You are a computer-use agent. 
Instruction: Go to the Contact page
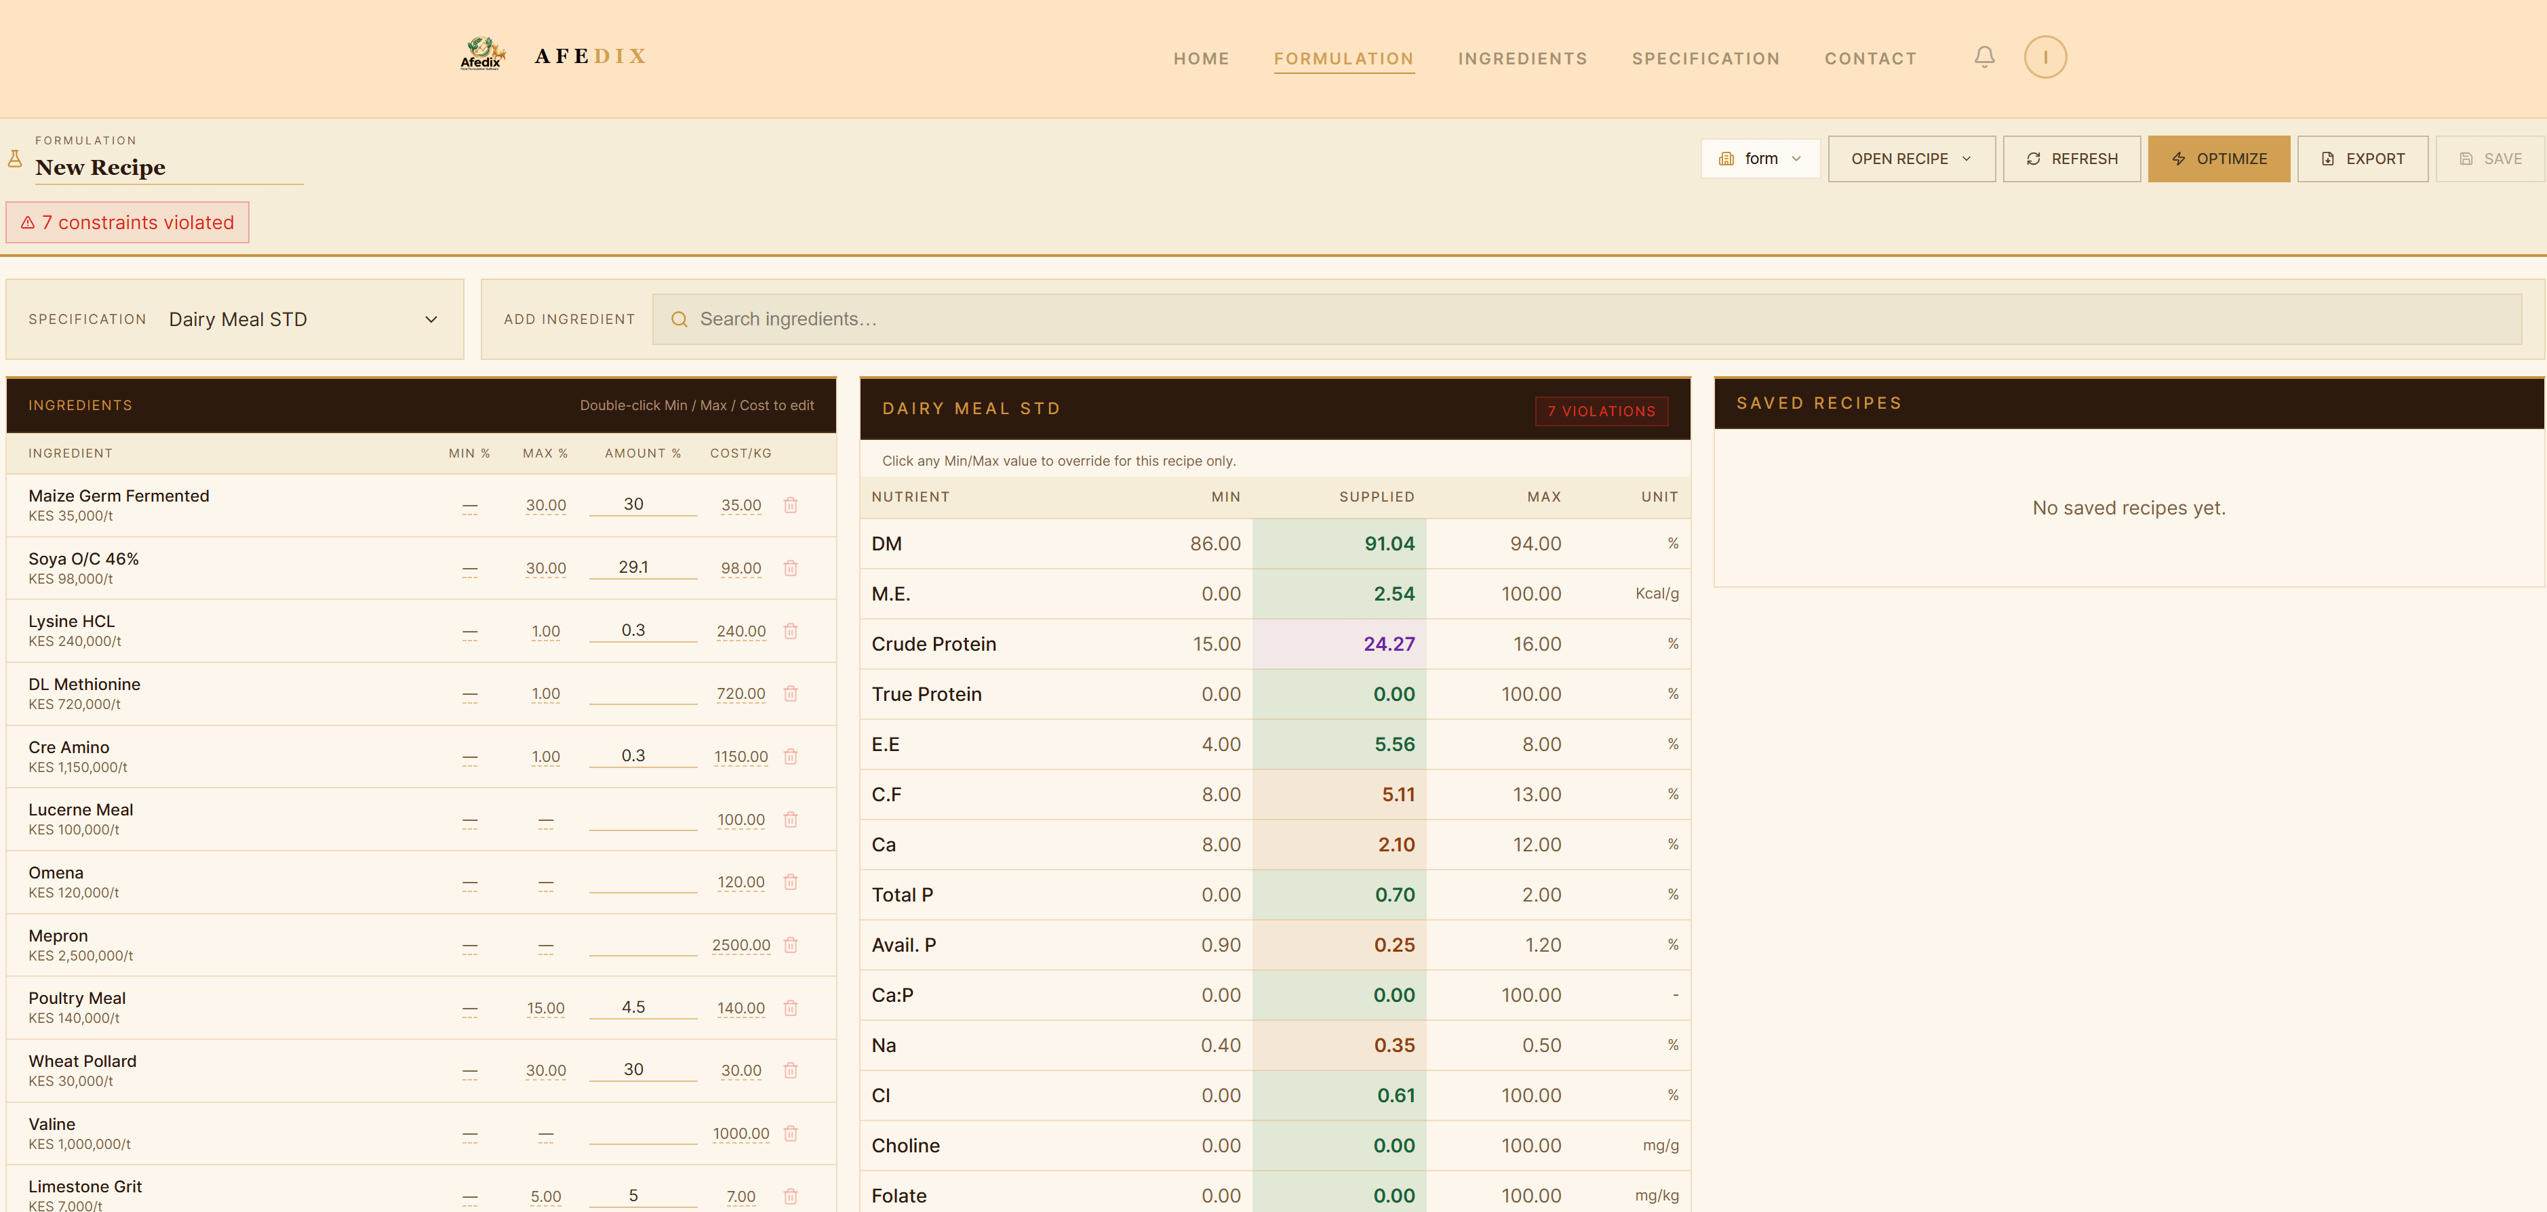click(x=1871, y=58)
